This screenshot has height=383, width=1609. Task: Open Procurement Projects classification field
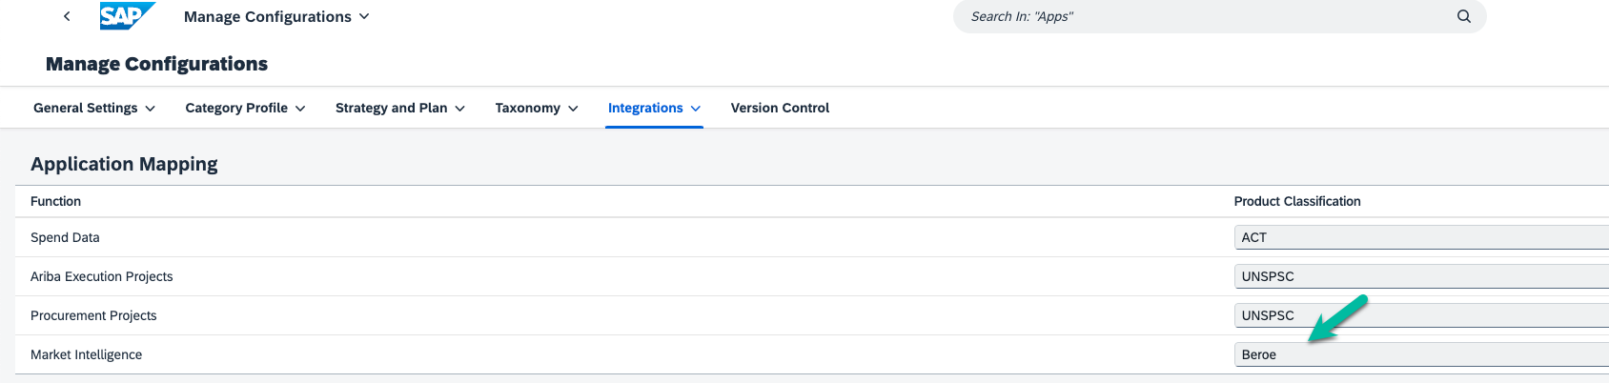click(x=1420, y=315)
